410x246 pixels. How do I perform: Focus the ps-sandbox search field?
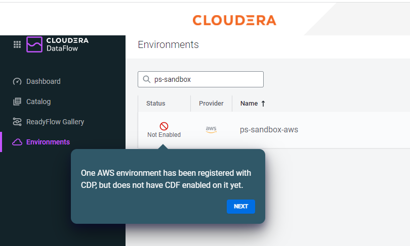[200, 79]
